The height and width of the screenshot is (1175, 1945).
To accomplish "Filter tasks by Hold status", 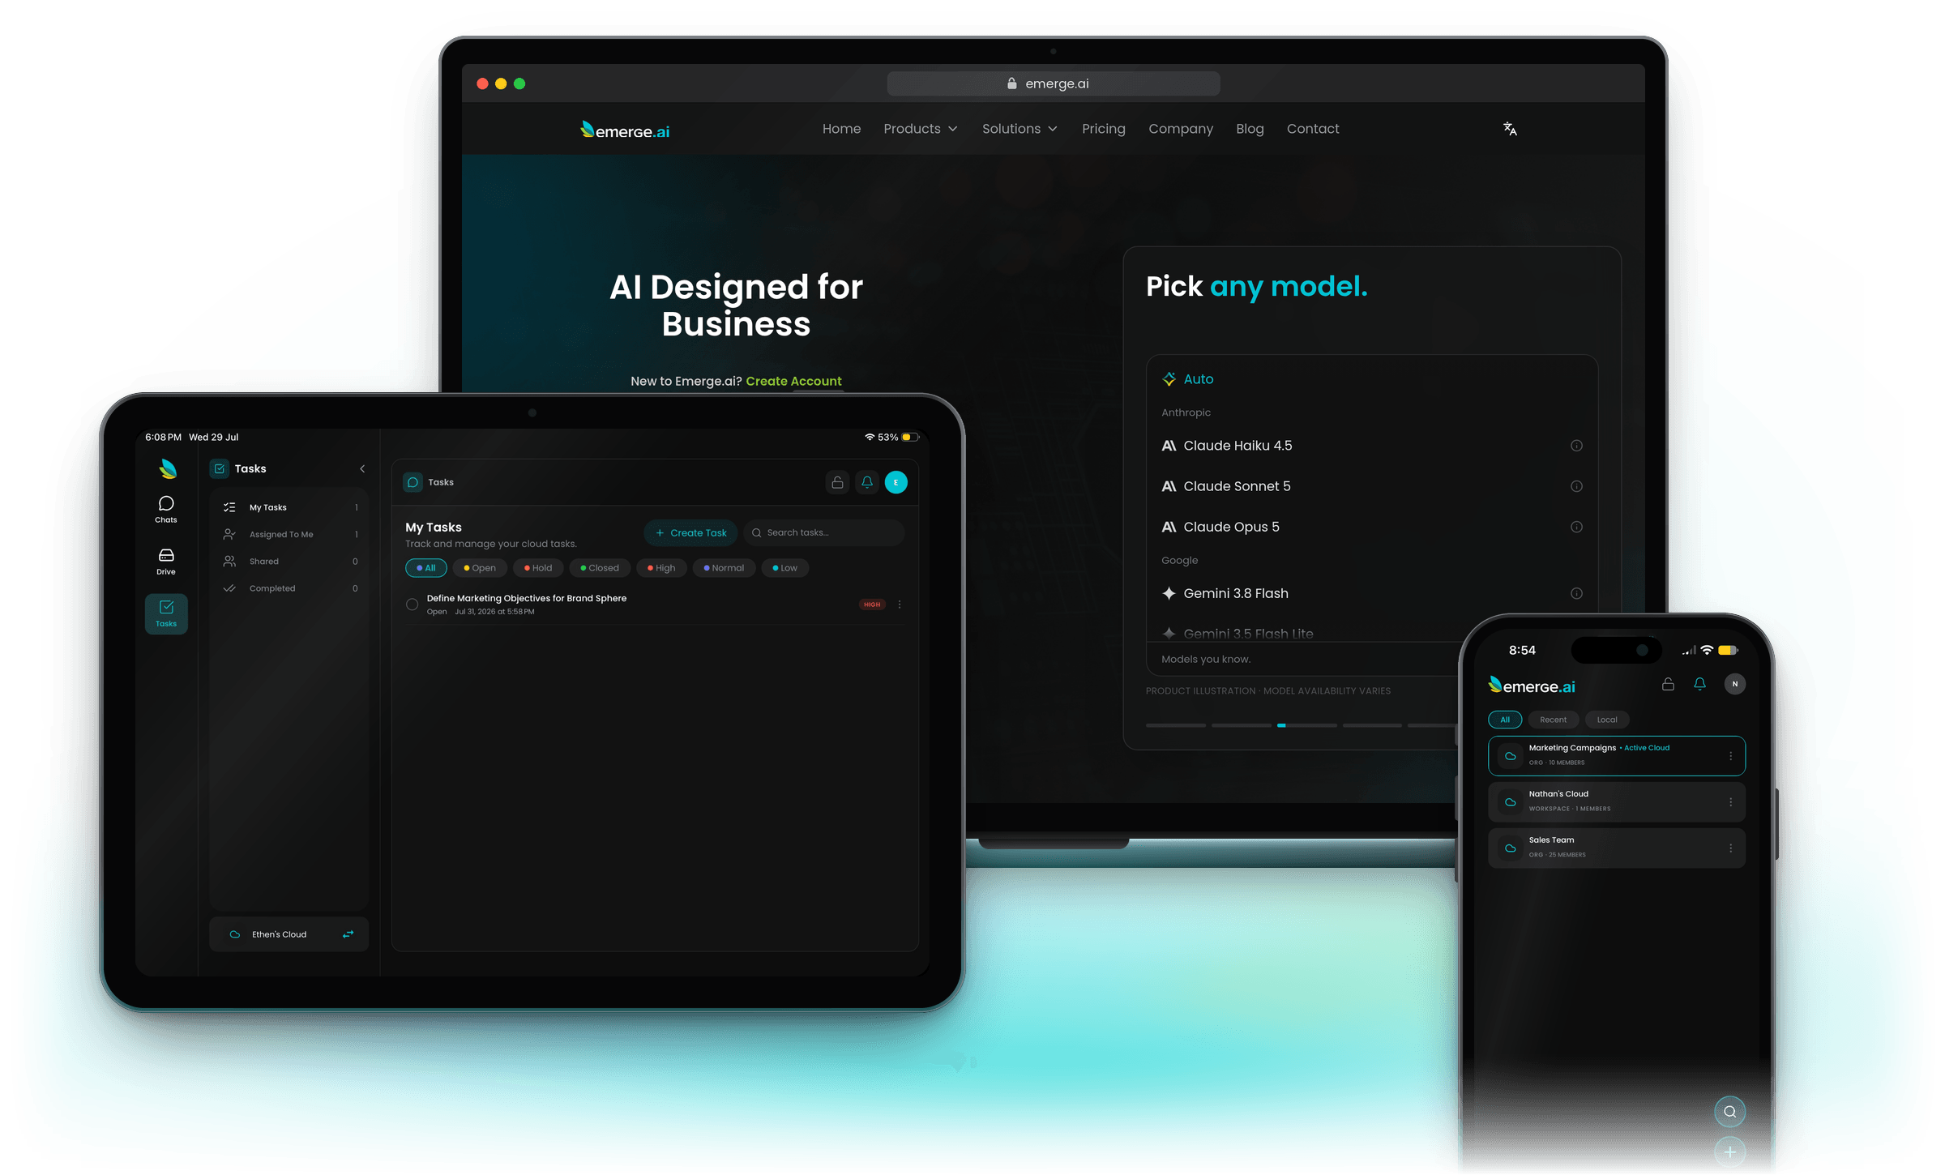I will click(538, 568).
